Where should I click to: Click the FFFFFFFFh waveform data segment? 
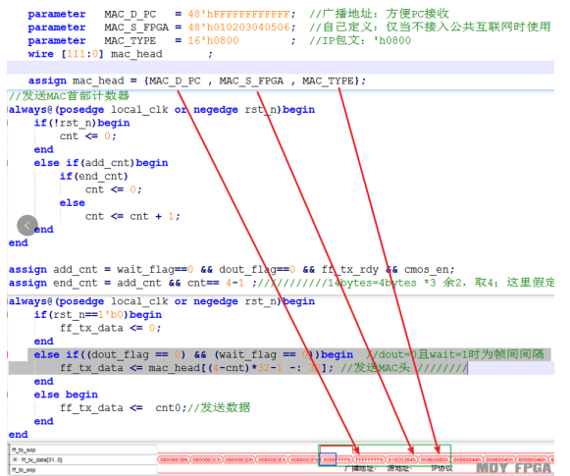tap(369, 460)
